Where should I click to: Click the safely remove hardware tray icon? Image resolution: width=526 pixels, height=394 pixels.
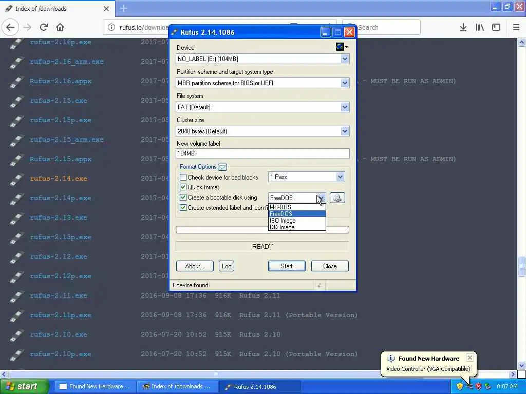coord(488,386)
